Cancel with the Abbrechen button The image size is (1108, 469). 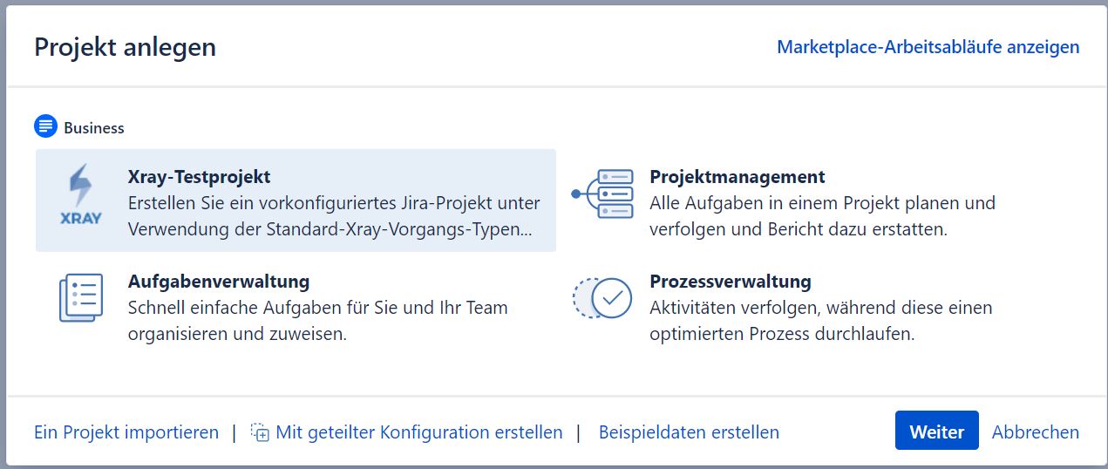(x=1036, y=432)
